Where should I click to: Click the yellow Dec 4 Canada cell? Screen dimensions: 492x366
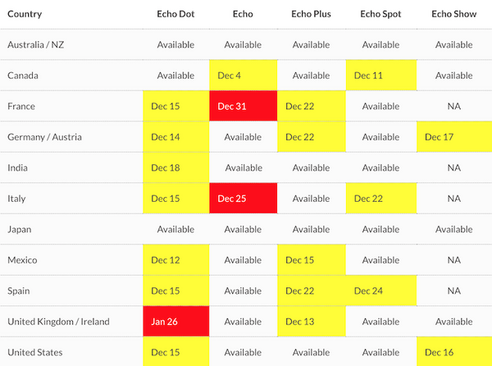tap(244, 75)
